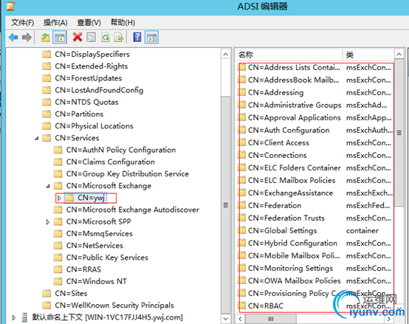Click folder icon beside CN=Sites
This screenshot has width=409, height=324.
tap(47, 293)
